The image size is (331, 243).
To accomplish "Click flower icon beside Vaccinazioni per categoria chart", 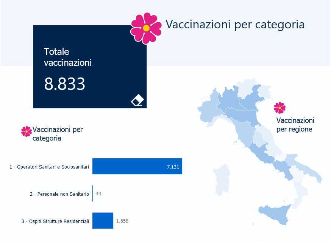I will tap(27, 132).
